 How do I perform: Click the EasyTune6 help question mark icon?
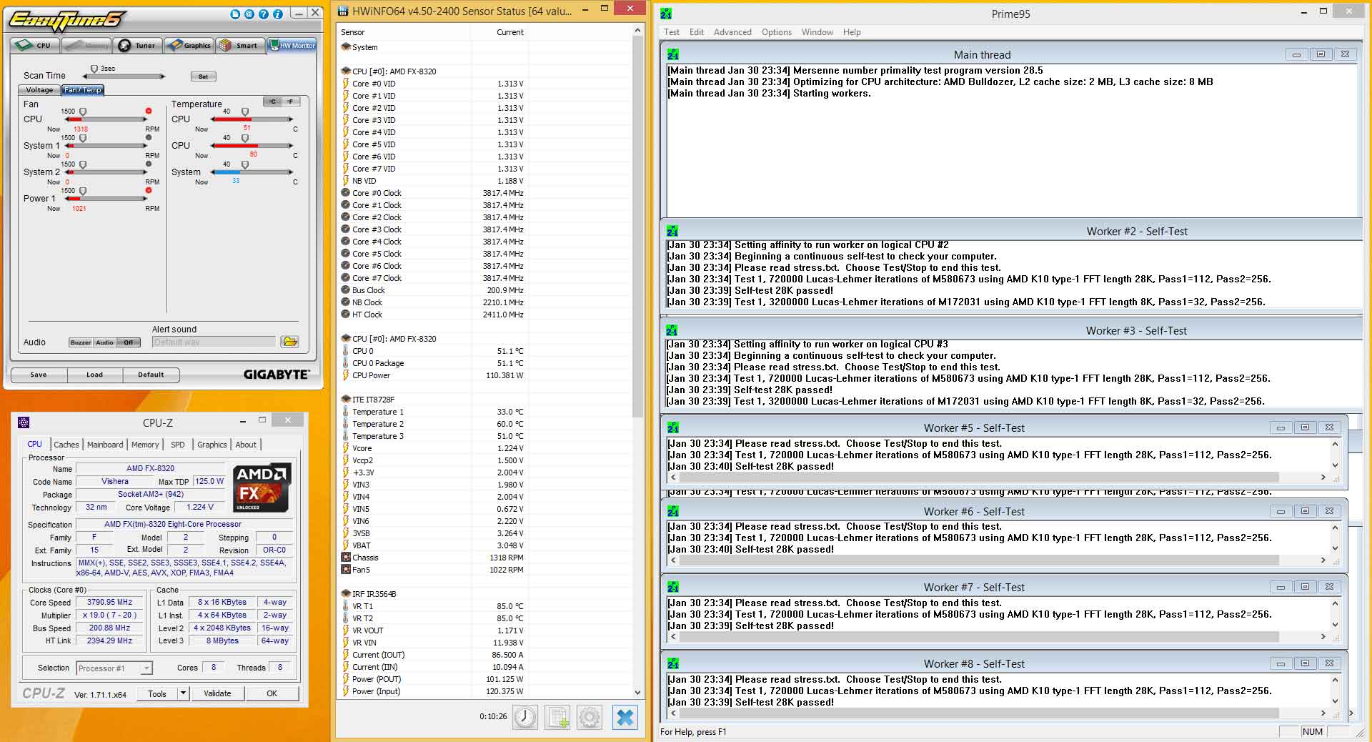pos(264,14)
